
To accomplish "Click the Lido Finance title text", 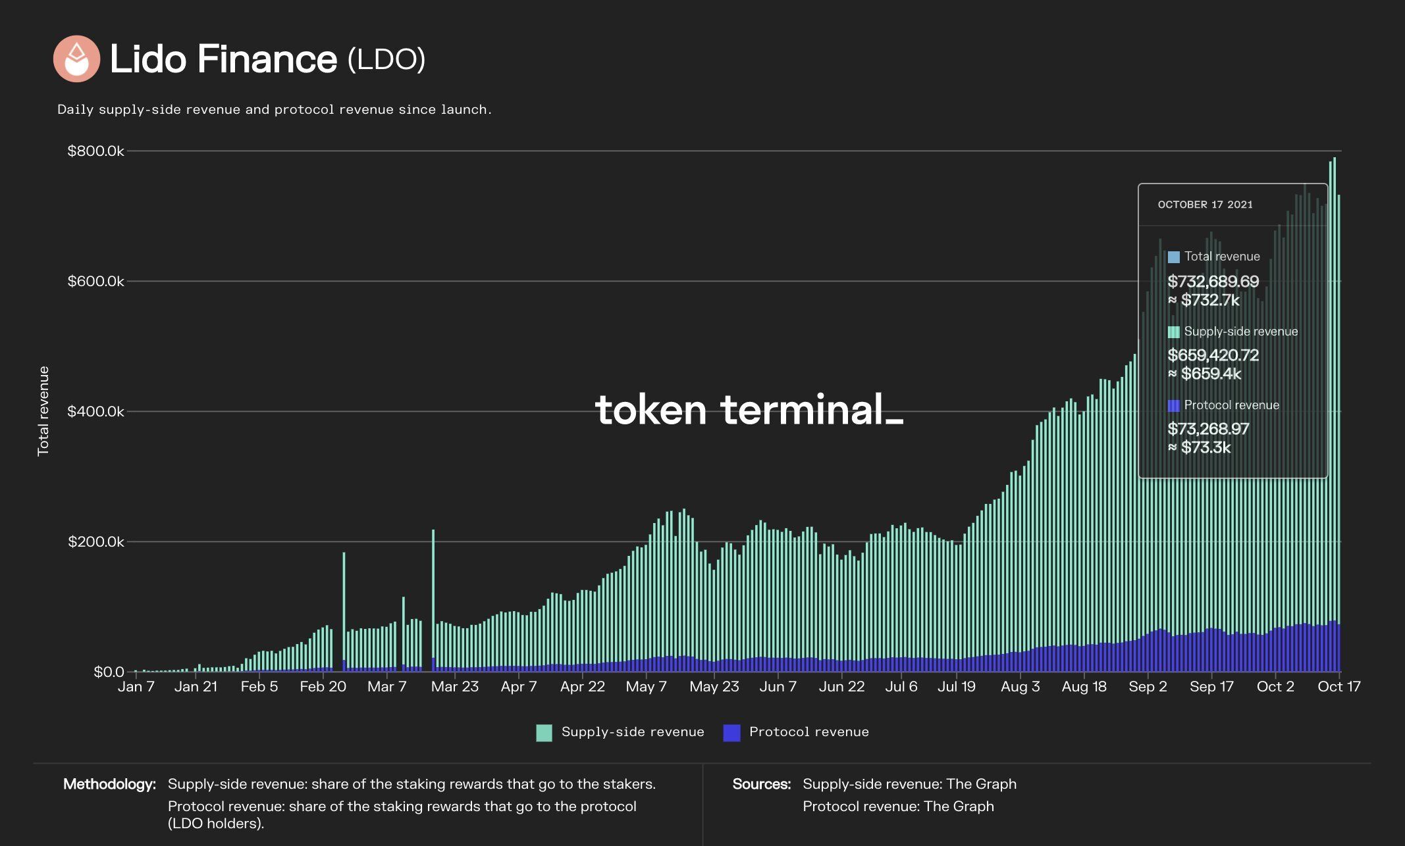I will [x=223, y=59].
